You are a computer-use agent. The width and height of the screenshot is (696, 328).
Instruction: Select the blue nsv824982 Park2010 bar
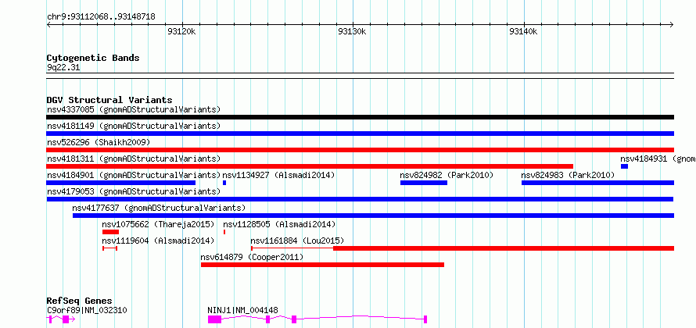[x=423, y=183]
